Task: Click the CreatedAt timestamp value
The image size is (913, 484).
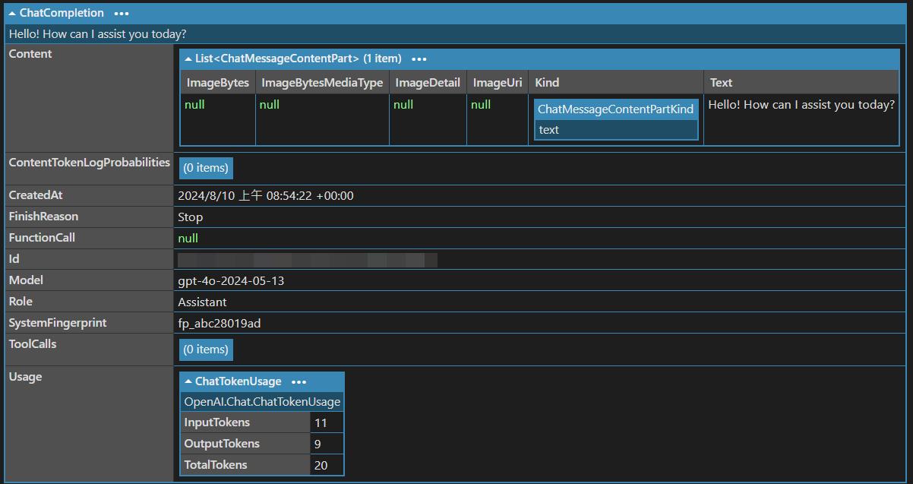Action: tap(265, 196)
